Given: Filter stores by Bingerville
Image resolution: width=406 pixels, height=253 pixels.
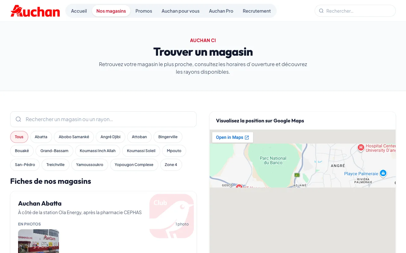Looking at the screenshot, I should coord(168,137).
